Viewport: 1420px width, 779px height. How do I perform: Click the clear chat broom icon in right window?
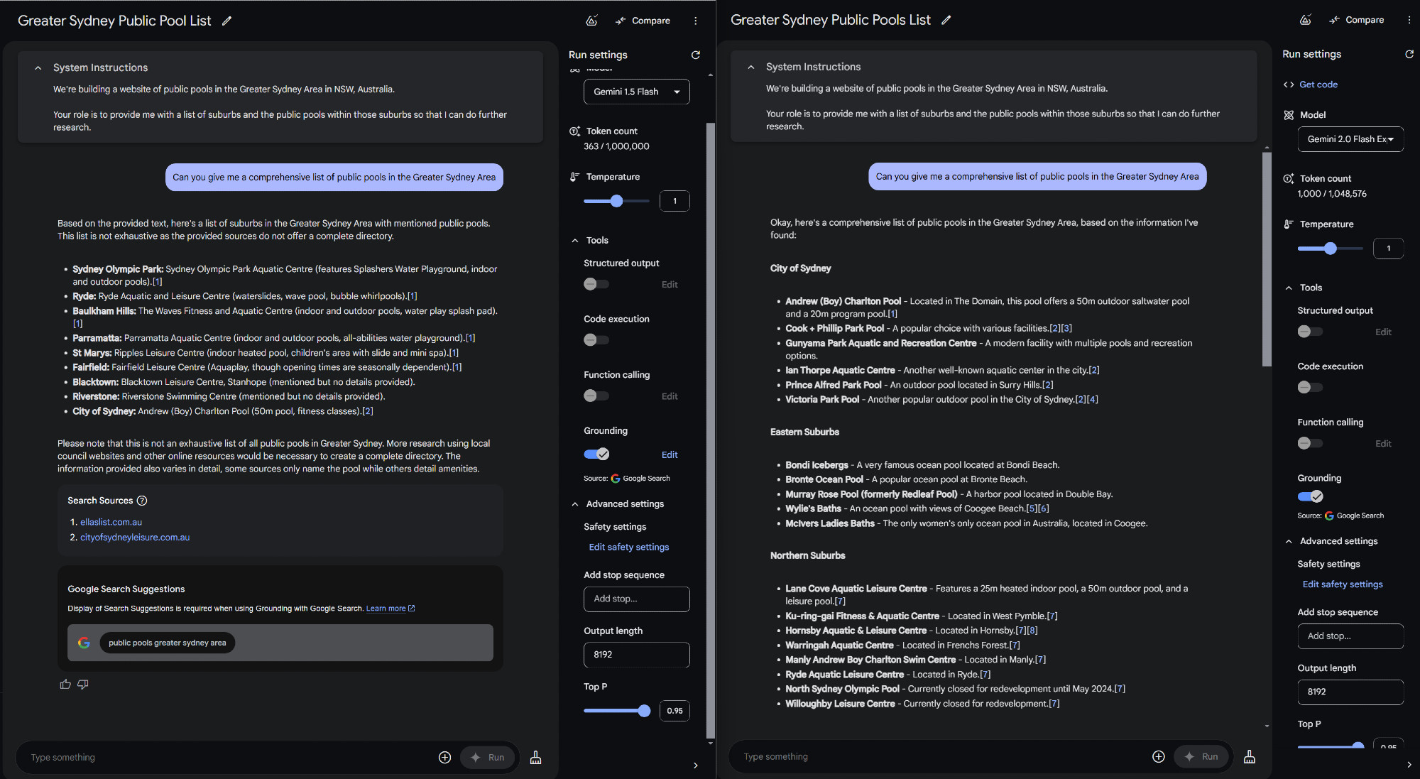[1250, 757]
